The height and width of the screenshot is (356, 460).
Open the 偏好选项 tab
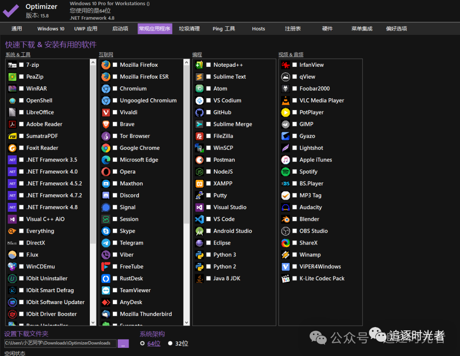397,29
